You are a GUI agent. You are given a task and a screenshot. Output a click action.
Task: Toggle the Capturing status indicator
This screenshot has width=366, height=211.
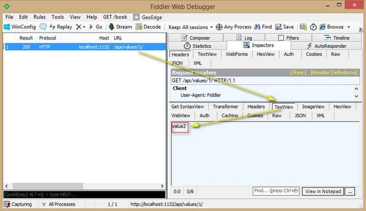[x=18, y=204]
